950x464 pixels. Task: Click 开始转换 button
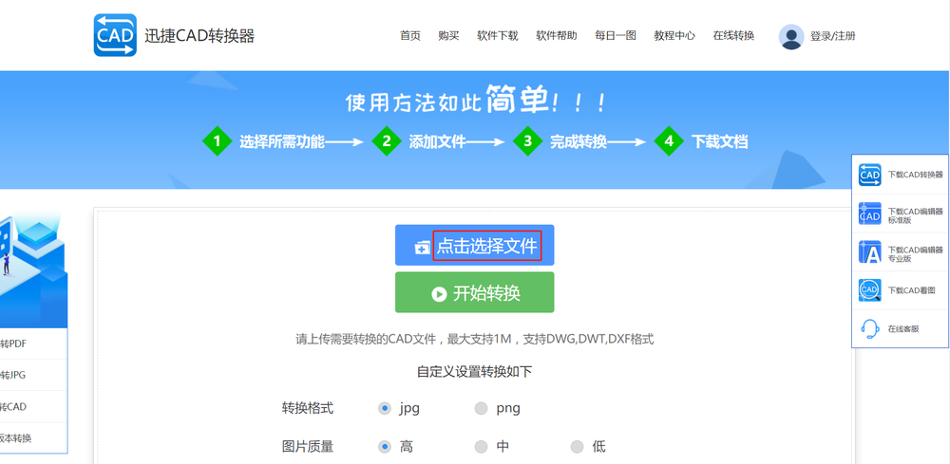pyautogui.click(x=474, y=292)
